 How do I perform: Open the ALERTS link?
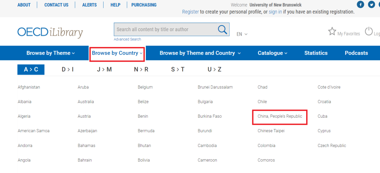(x=89, y=5)
